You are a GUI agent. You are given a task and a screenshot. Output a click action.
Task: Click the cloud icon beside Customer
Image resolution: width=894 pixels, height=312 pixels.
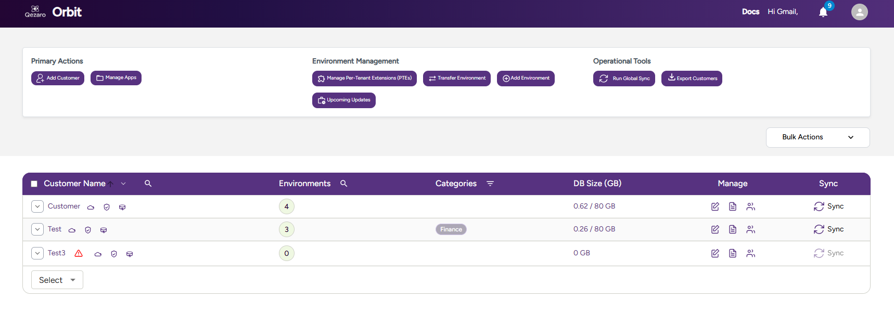pyautogui.click(x=91, y=207)
